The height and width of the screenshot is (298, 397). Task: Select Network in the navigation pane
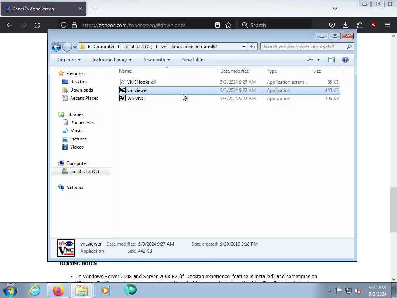[75, 188]
